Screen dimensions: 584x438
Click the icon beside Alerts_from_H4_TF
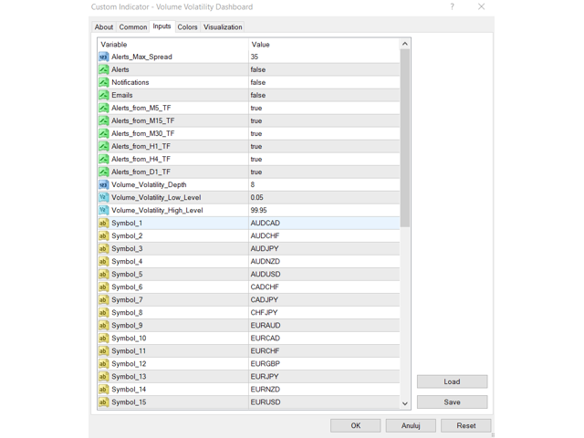(x=103, y=159)
